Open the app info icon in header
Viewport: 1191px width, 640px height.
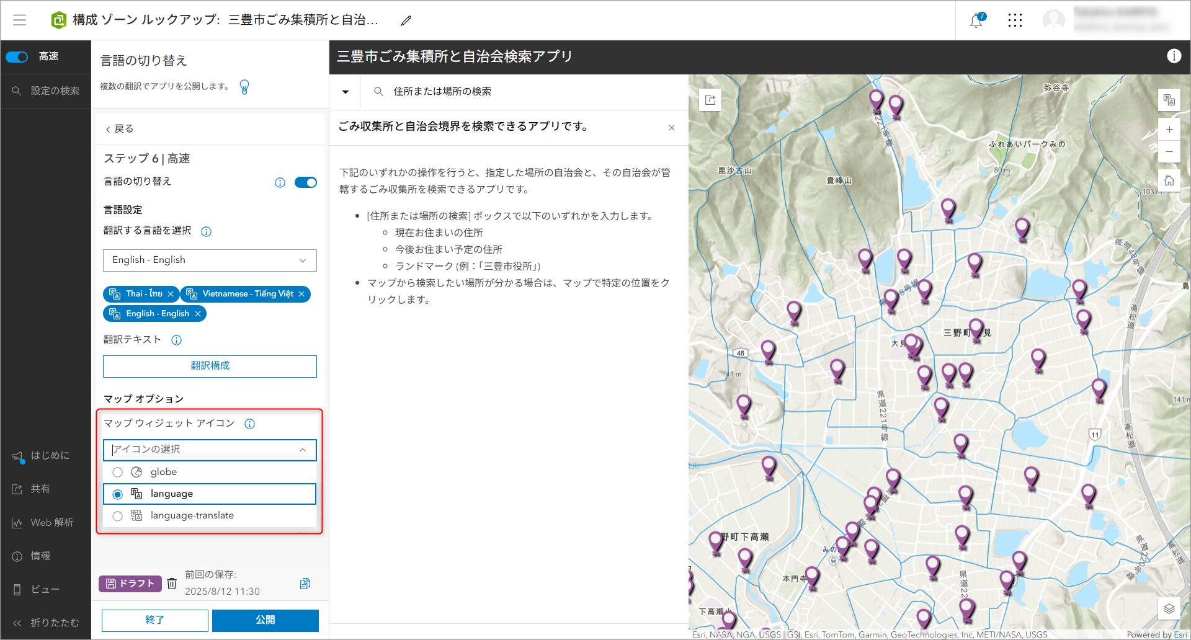coord(1174,56)
